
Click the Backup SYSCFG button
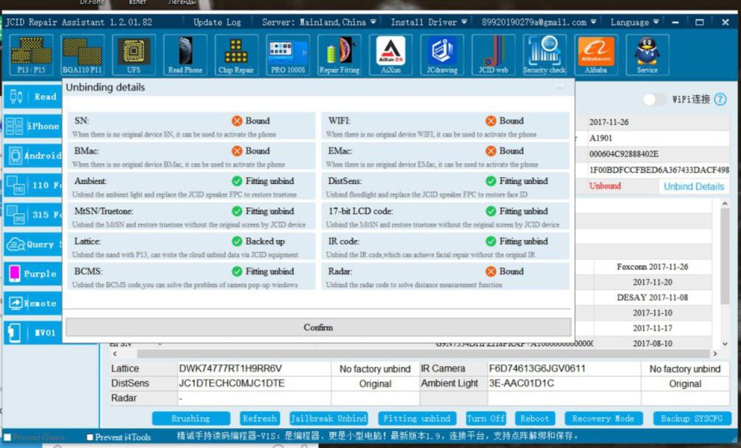pyautogui.click(x=692, y=418)
